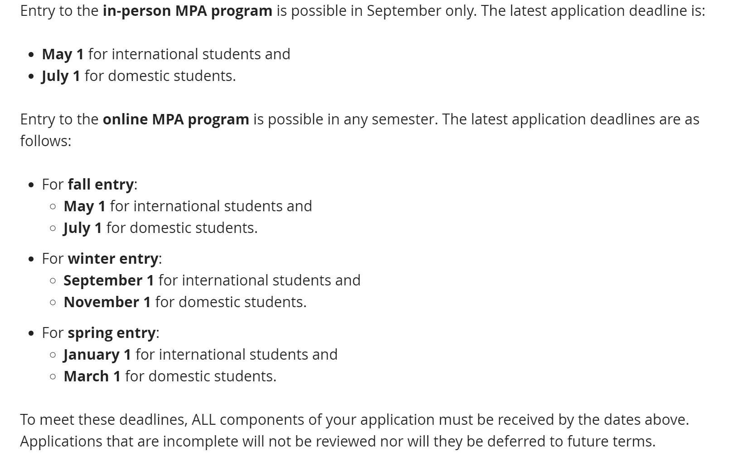Click the word 'follows:' before the online list

coord(45,141)
